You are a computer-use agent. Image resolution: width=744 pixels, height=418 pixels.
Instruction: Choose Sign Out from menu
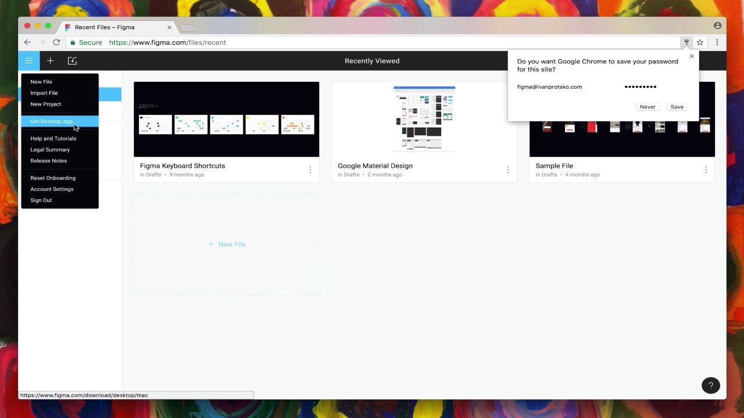[x=60, y=200]
